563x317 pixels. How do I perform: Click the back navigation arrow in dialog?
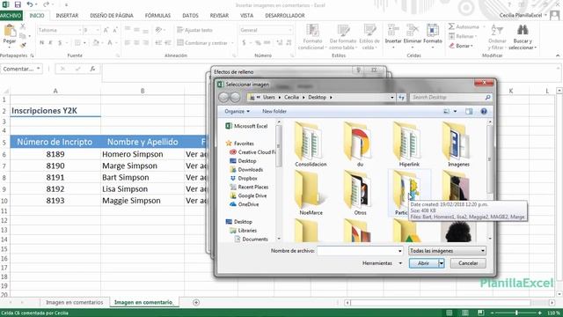tap(223, 97)
